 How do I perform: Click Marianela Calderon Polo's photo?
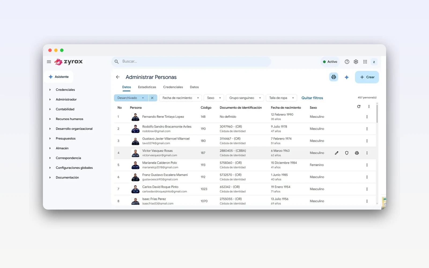135,165
